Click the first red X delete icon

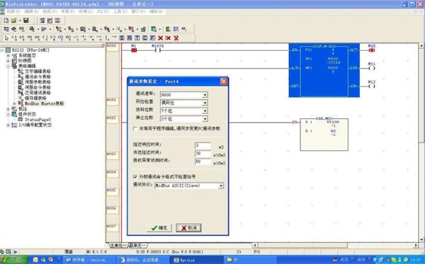pyautogui.click(x=161, y=38)
